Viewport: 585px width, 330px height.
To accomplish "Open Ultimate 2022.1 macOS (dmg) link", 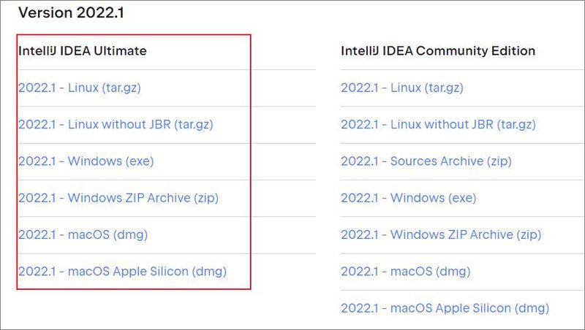I will coord(83,234).
